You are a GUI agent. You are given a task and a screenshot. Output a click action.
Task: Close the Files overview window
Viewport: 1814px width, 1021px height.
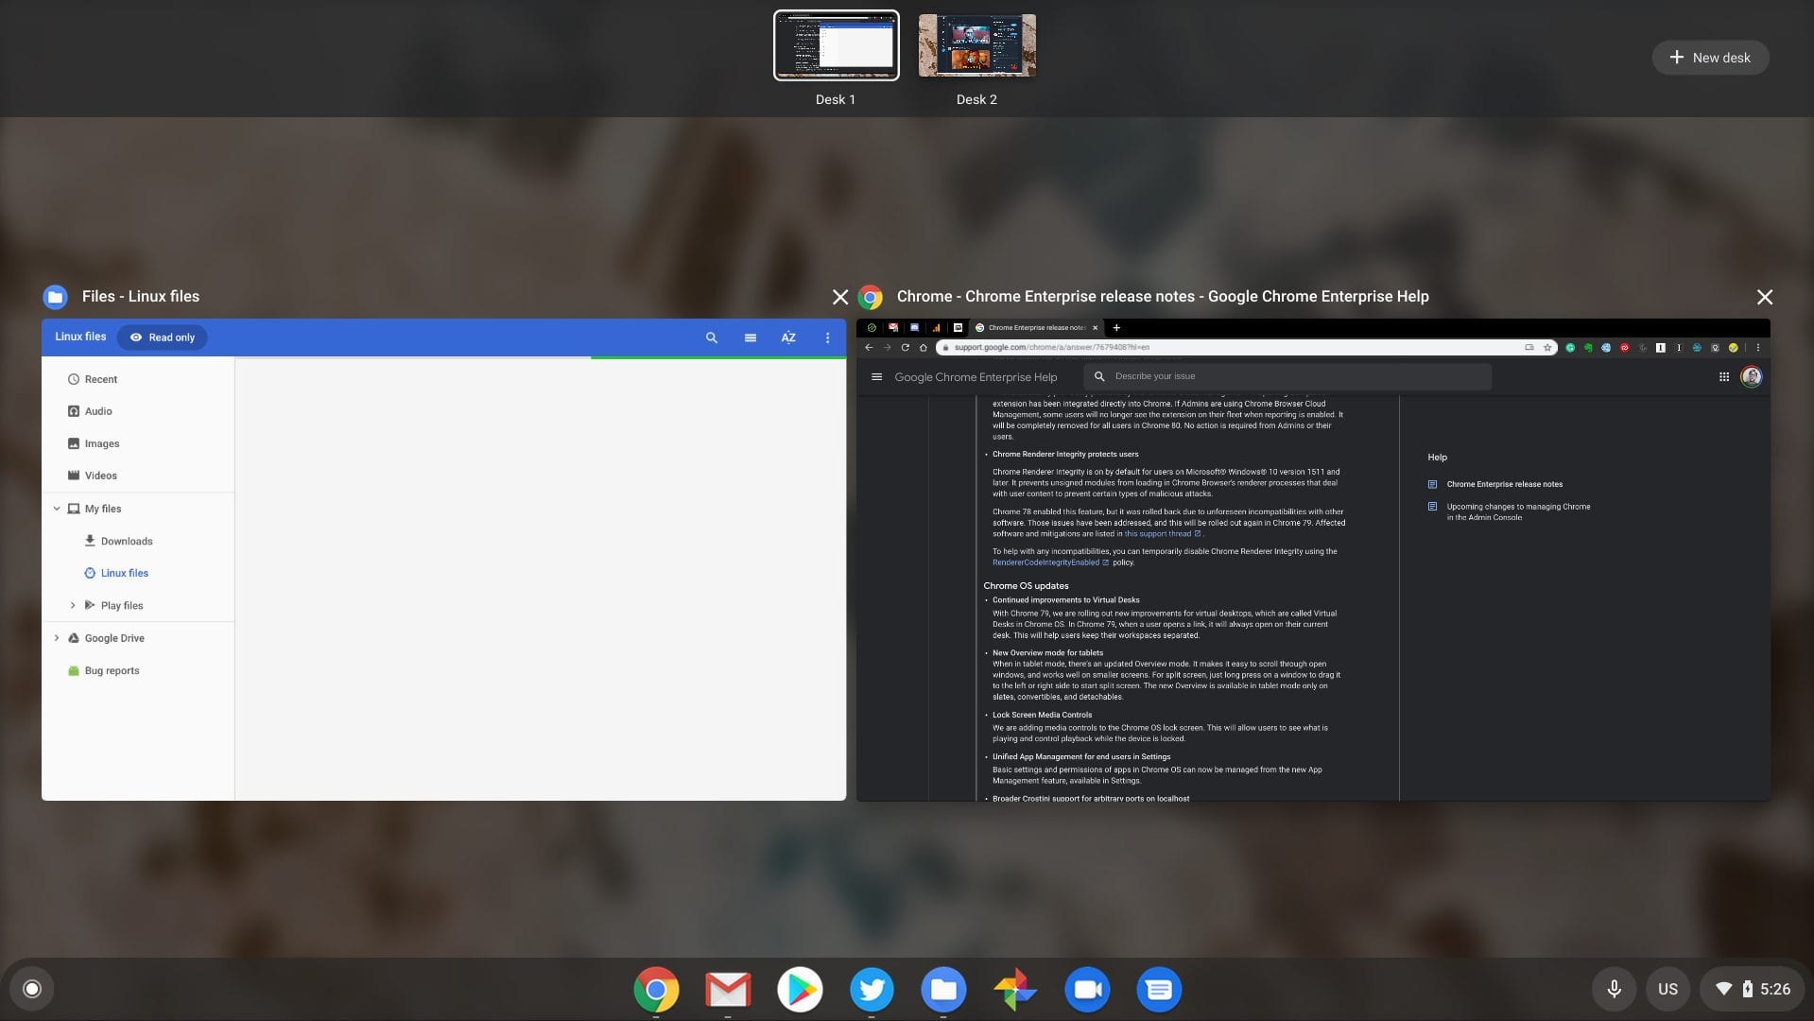point(840,297)
